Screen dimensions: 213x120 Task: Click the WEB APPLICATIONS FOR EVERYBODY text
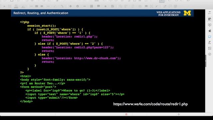[168, 14]
